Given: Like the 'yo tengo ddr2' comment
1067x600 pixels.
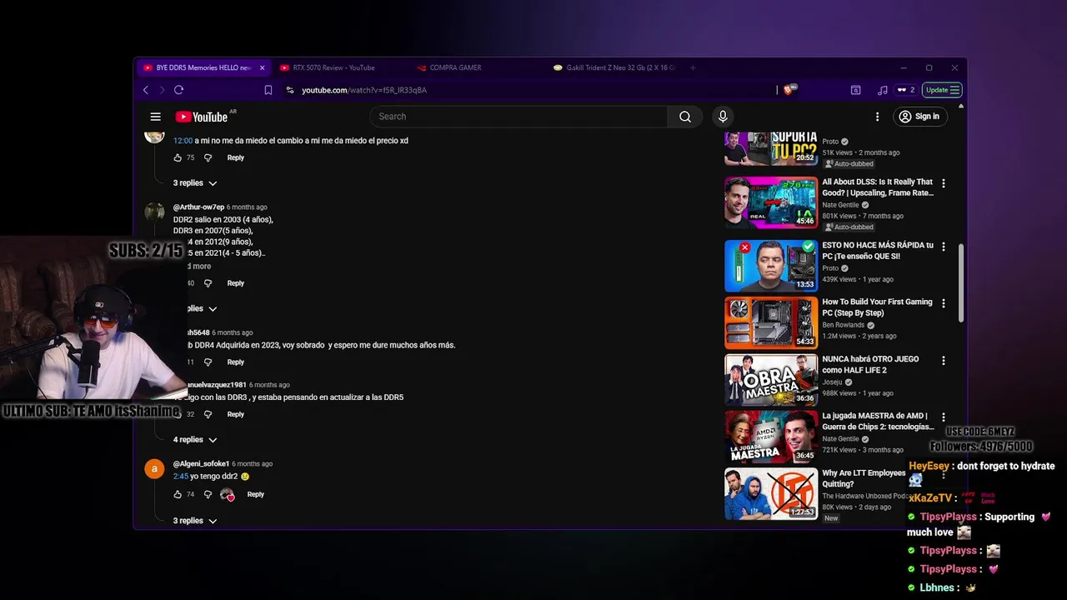Looking at the screenshot, I should pyautogui.click(x=178, y=494).
